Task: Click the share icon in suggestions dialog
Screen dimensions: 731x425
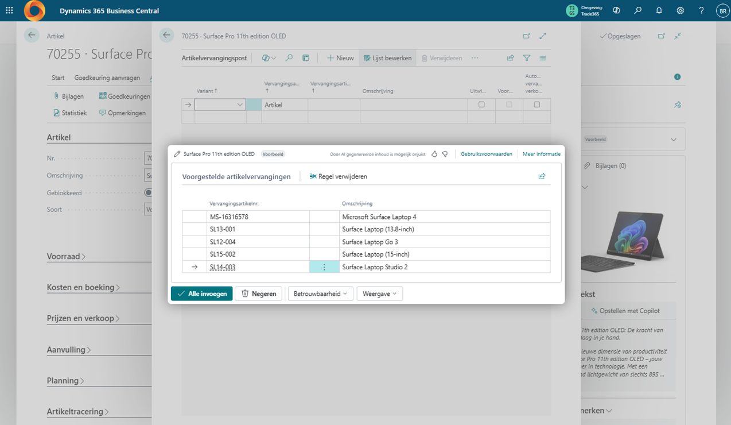Action: click(x=542, y=176)
